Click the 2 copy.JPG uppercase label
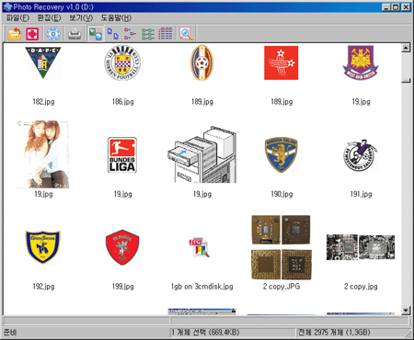Image resolution: width=414 pixels, height=340 pixels. 282,287
